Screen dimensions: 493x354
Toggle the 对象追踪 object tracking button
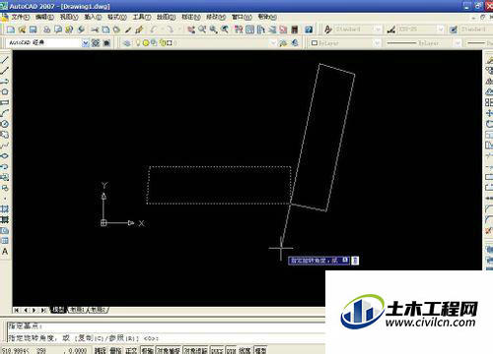point(196,350)
